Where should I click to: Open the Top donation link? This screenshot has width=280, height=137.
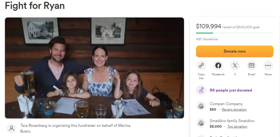(x=237, y=127)
